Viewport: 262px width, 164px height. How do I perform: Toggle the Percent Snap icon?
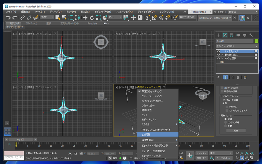161,18
